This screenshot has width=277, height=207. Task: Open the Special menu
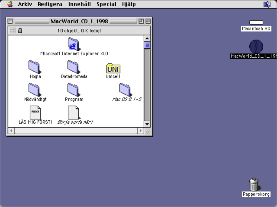click(106, 4)
